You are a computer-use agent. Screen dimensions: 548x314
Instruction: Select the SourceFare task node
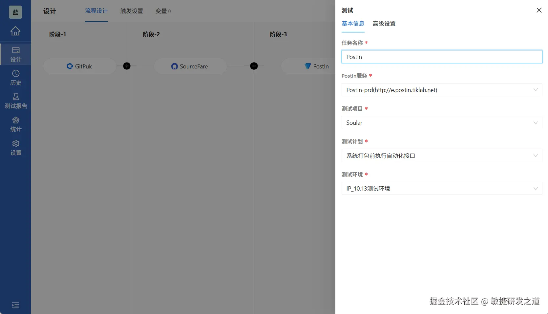(x=190, y=66)
